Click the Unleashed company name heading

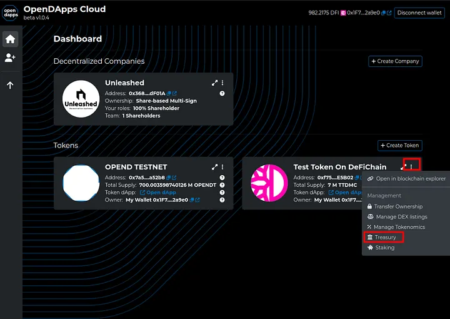[x=124, y=83]
